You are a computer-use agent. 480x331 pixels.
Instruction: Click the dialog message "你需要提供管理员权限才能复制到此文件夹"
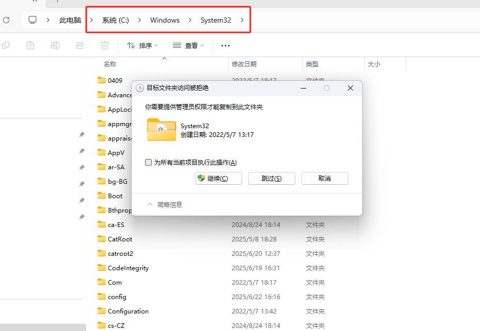[204, 107]
